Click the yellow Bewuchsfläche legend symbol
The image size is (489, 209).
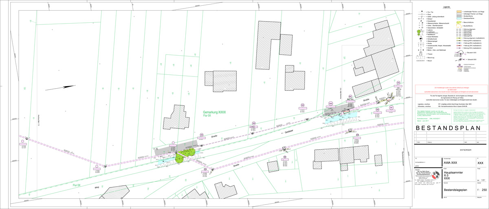pyautogui.click(x=459, y=23)
